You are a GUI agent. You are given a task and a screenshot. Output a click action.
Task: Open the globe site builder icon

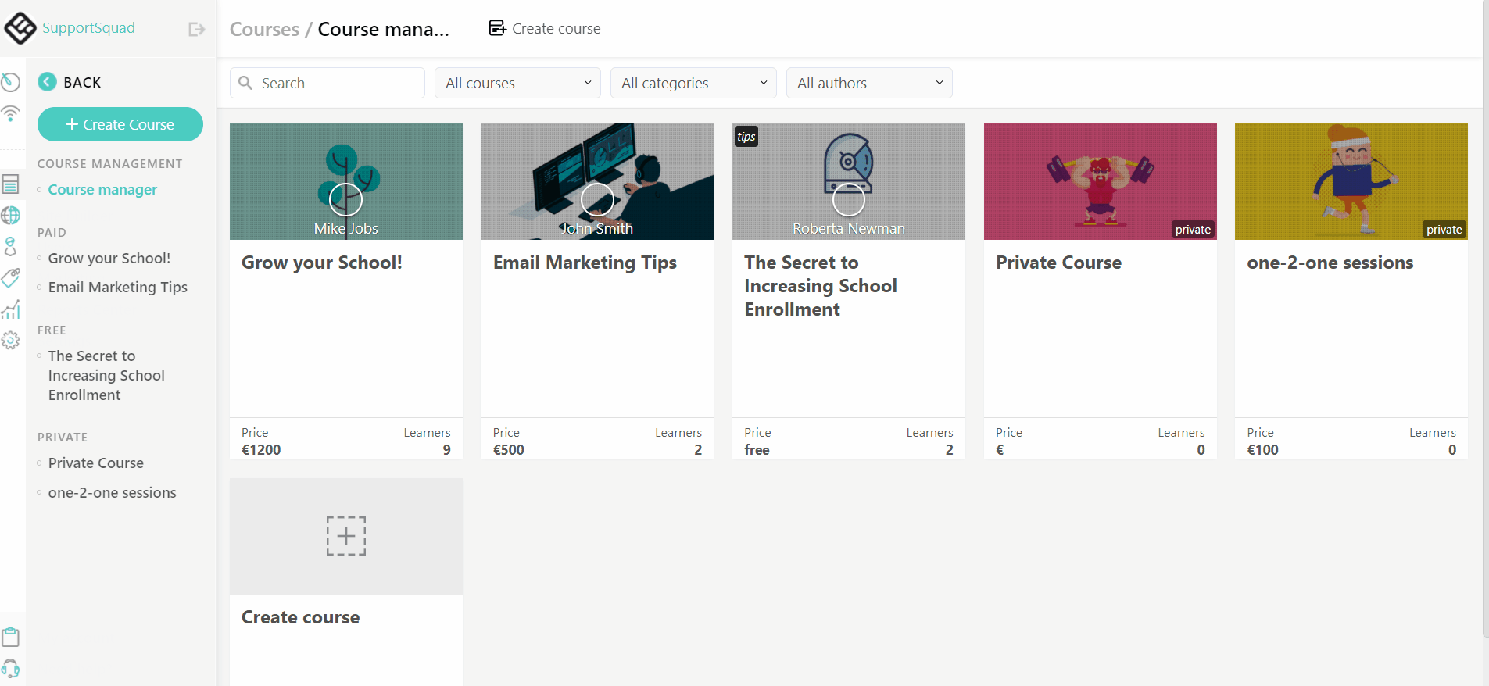coord(10,215)
